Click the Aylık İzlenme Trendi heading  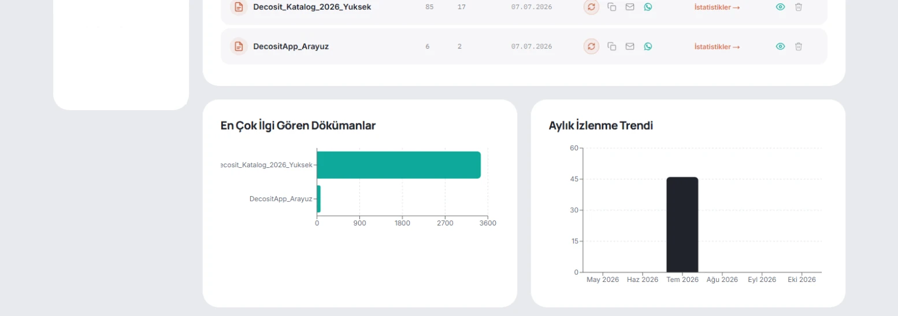click(601, 125)
